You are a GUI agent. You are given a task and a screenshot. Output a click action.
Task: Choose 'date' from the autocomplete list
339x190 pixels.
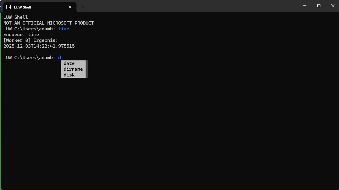[x=69, y=63]
